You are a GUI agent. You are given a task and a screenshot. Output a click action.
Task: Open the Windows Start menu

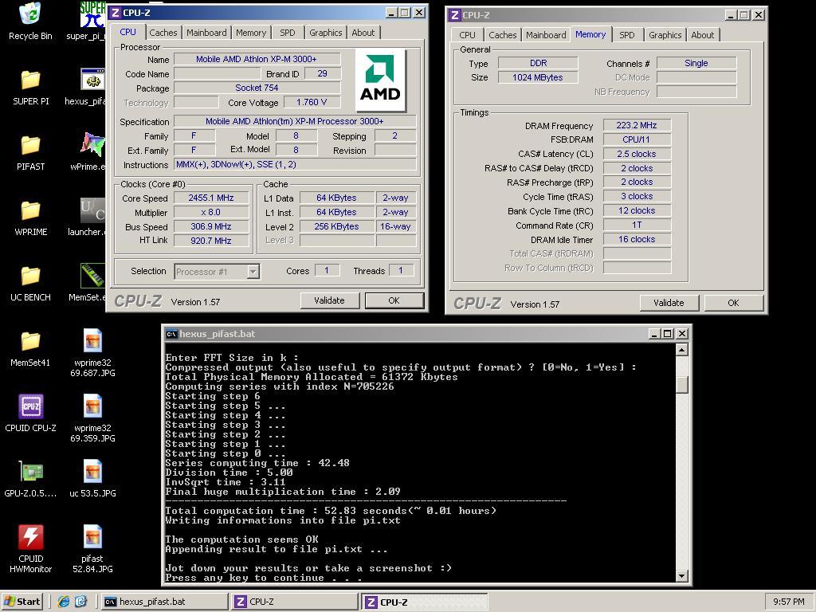coord(22,602)
